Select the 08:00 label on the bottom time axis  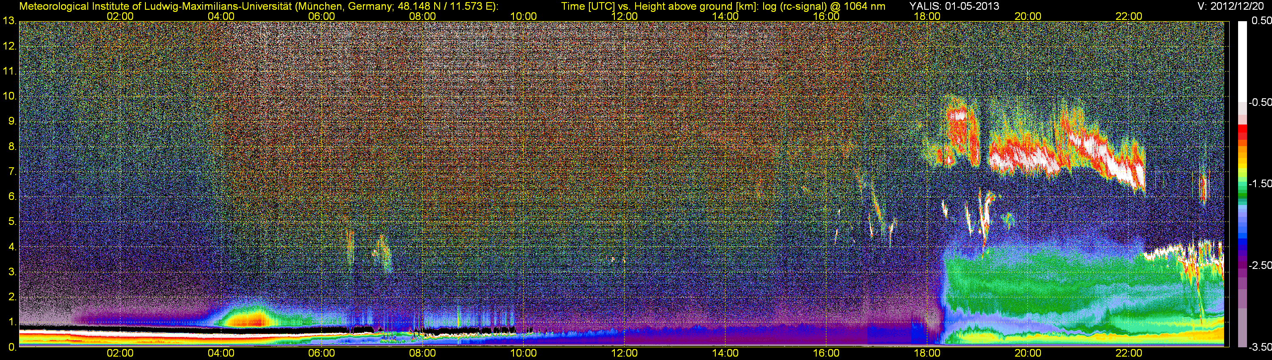(x=423, y=353)
